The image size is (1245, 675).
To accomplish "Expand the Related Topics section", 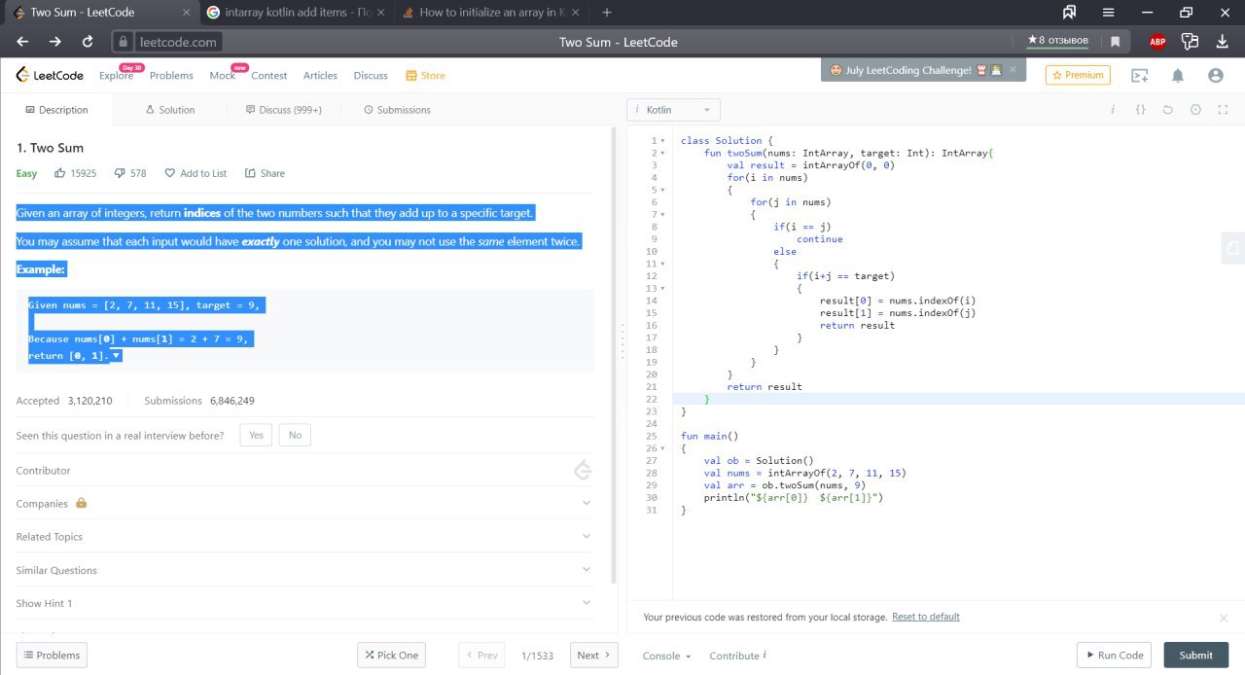I will tap(304, 536).
